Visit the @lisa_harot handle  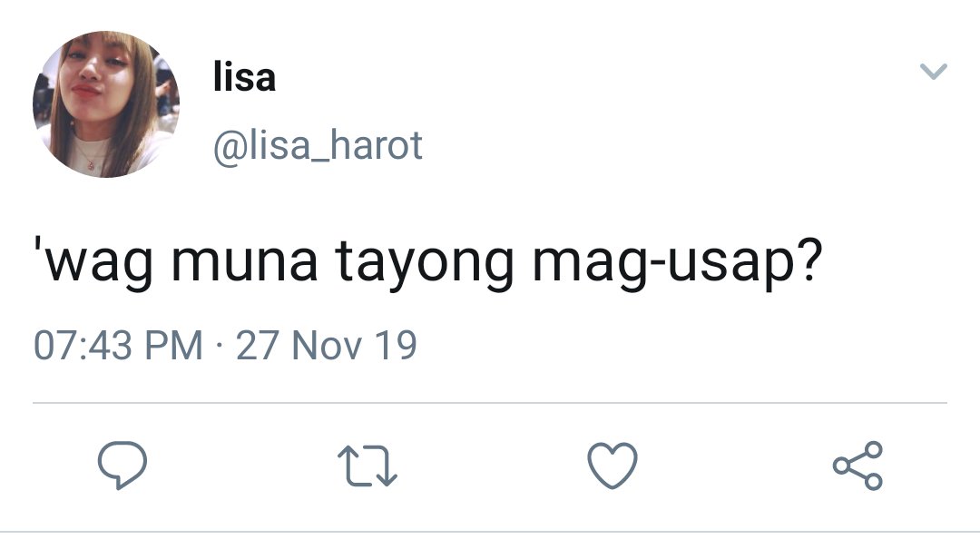click(318, 146)
